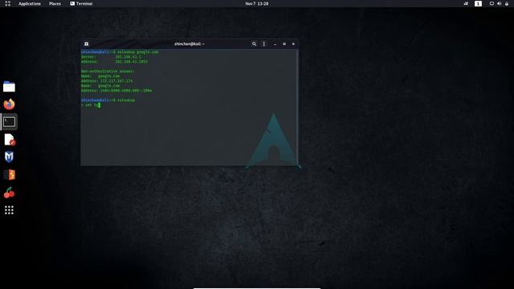514x289 pixels.
Task: Click the Activities icon in top bar
Action: click(x=7, y=3)
